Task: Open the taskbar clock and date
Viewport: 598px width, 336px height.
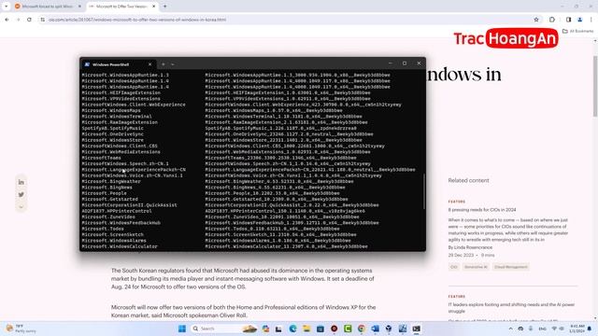Action: (x=577, y=329)
